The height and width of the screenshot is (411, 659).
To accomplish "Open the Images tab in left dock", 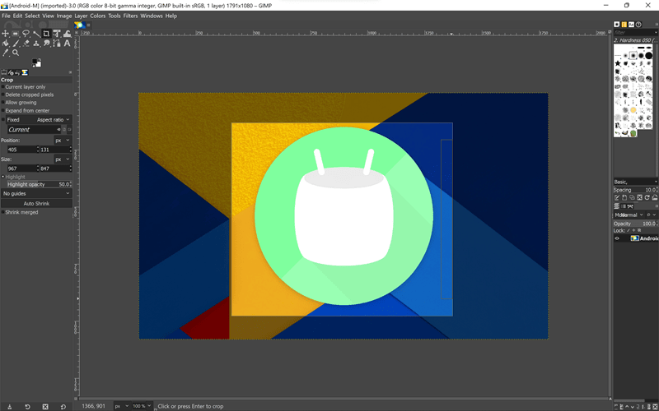I will [x=25, y=72].
